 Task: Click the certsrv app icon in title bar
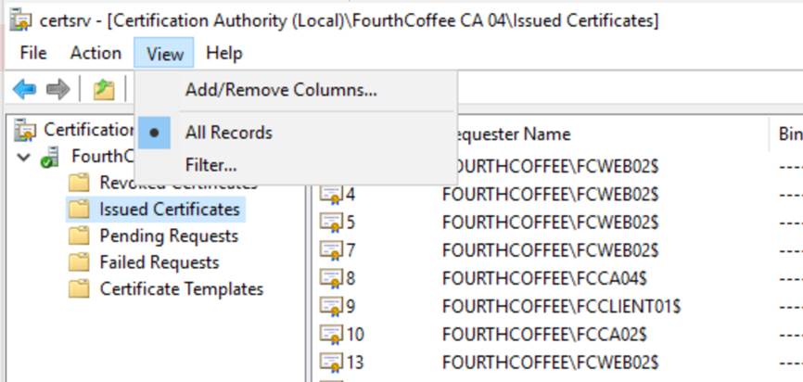click(x=19, y=19)
